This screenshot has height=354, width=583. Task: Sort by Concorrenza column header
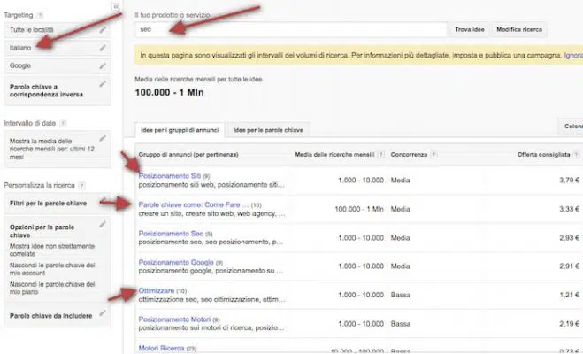(x=409, y=155)
